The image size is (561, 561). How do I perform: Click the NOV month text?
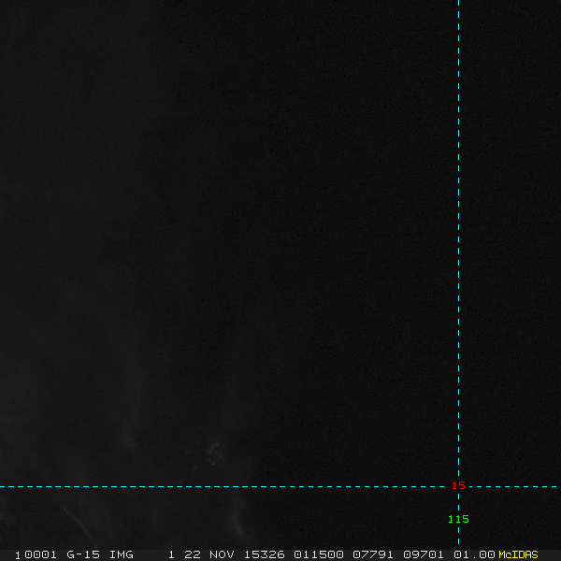[x=222, y=554]
